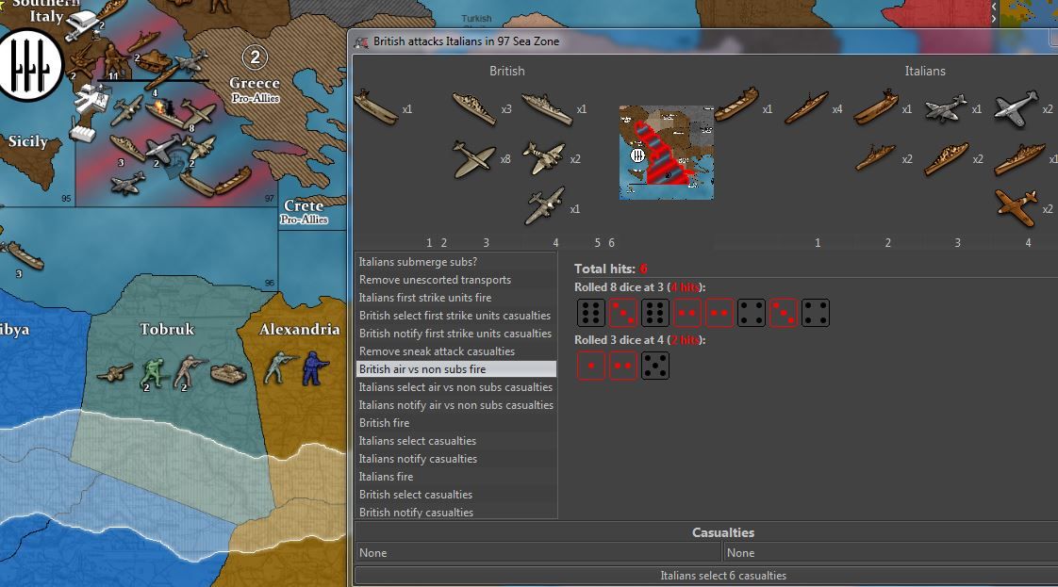Click the scroll arrow at top right of map
The width and height of the screenshot is (1058, 587).
click(993, 8)
